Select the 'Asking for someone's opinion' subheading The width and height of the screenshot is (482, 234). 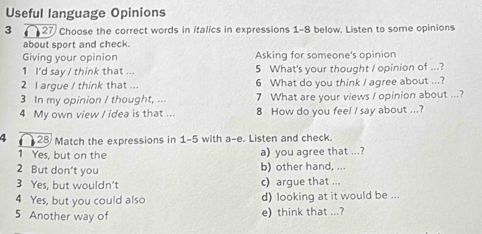click(326, 55)
